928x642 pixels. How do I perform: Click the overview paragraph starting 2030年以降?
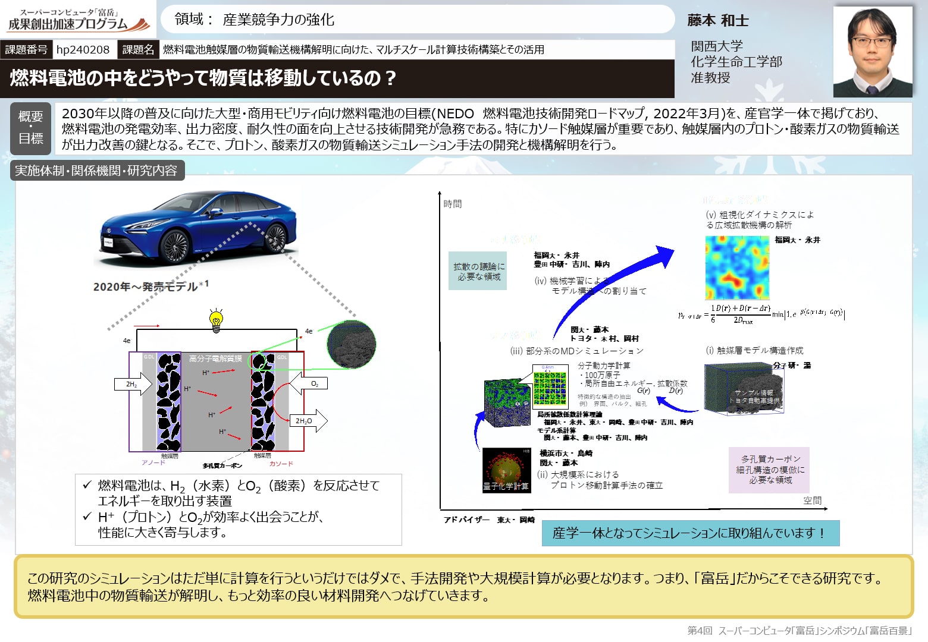point(481,129)
